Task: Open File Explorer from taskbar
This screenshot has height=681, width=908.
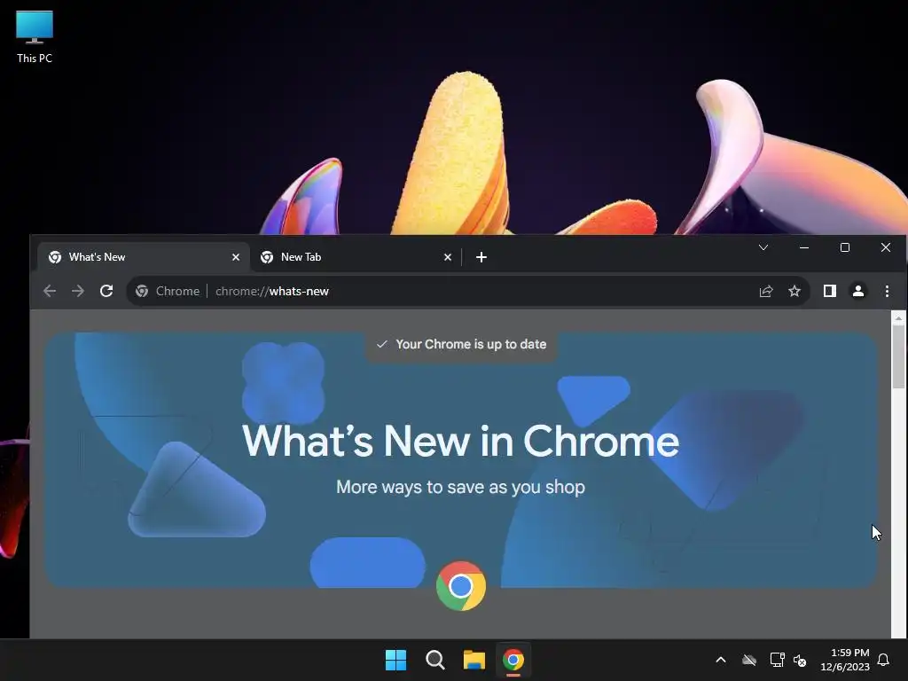Action: coord(474,660)
